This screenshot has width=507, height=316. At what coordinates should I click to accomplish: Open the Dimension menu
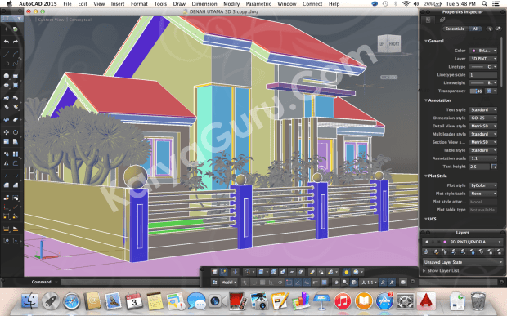tap(204, 3)
